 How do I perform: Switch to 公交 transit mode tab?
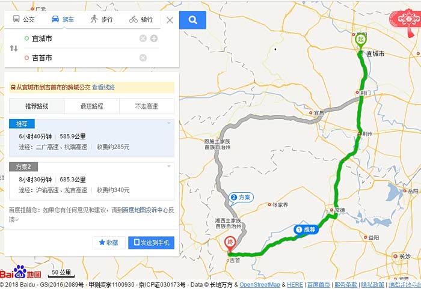coord(24,19)
